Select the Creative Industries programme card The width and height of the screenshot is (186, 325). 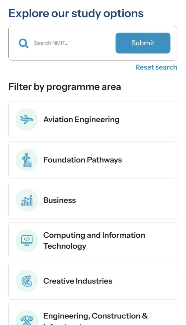(x=93, y=281)
